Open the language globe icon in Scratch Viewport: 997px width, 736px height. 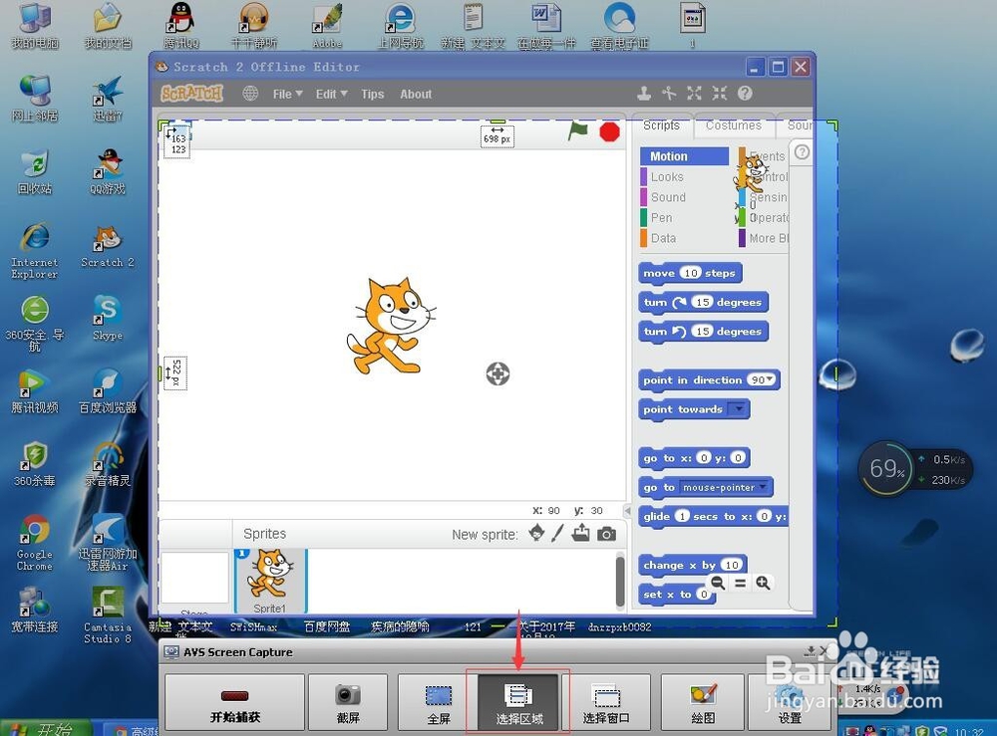tap(250, 94)
